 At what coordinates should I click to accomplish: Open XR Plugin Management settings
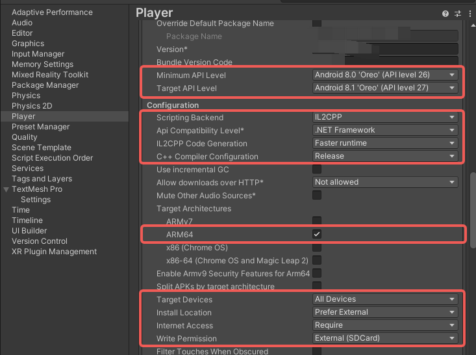(x=54, y=252)
